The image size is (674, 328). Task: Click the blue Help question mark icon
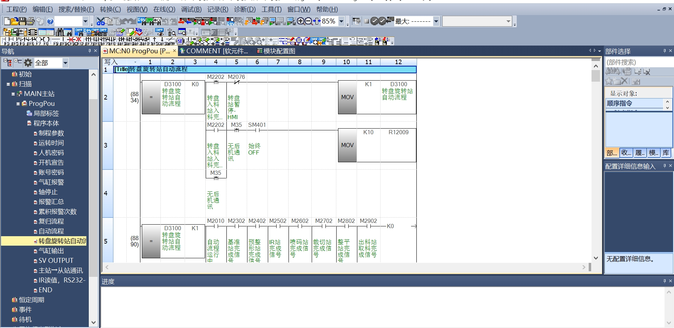point(50,21)
